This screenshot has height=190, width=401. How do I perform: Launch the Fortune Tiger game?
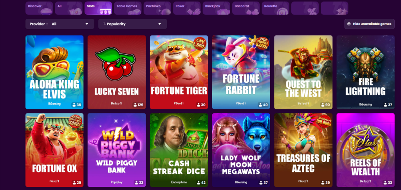179,72
